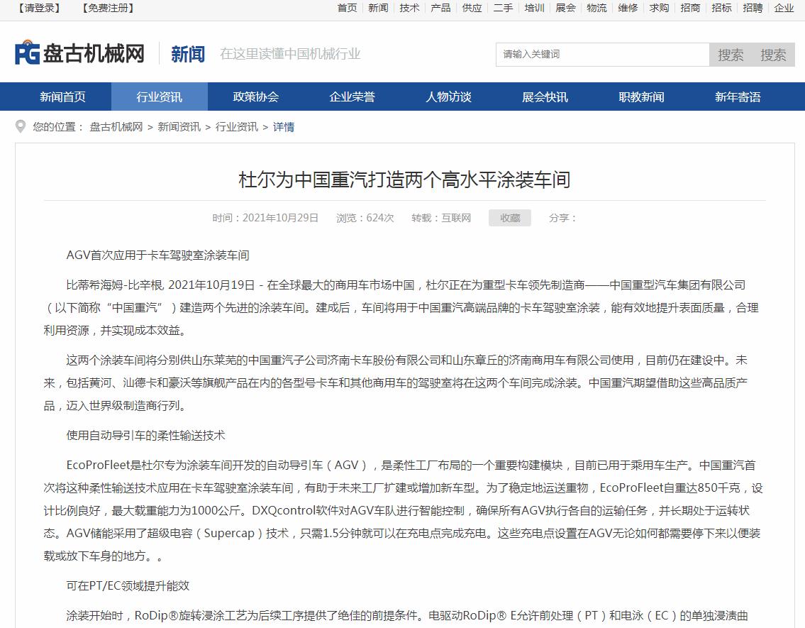Click the view count 浏览：624次
The height and width of the screenshot is (628, 805).
365,218
